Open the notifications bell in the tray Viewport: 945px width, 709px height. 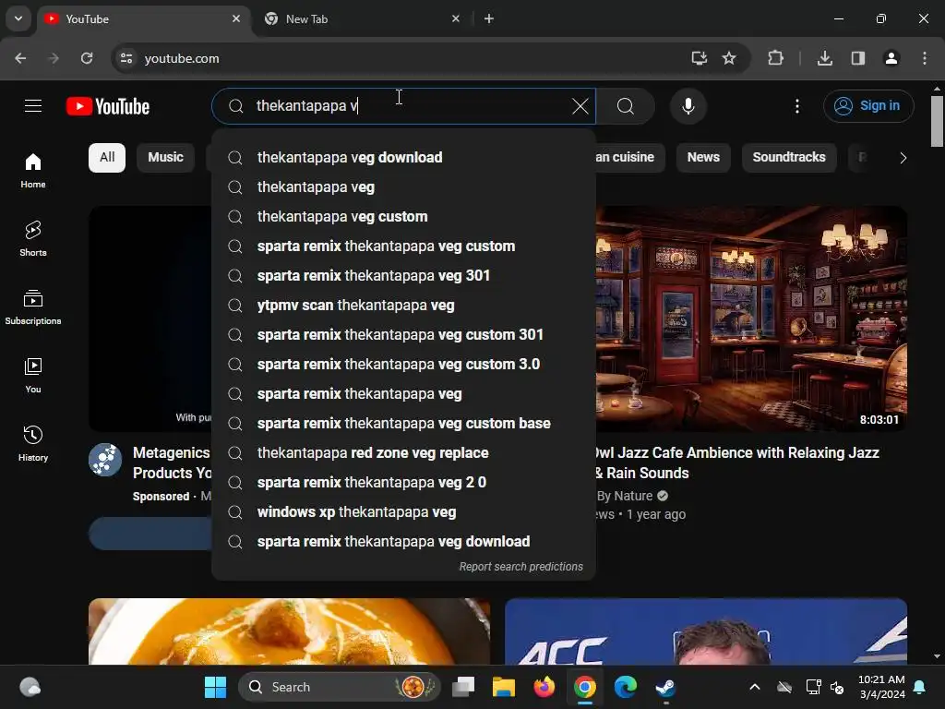click(920, 687)
